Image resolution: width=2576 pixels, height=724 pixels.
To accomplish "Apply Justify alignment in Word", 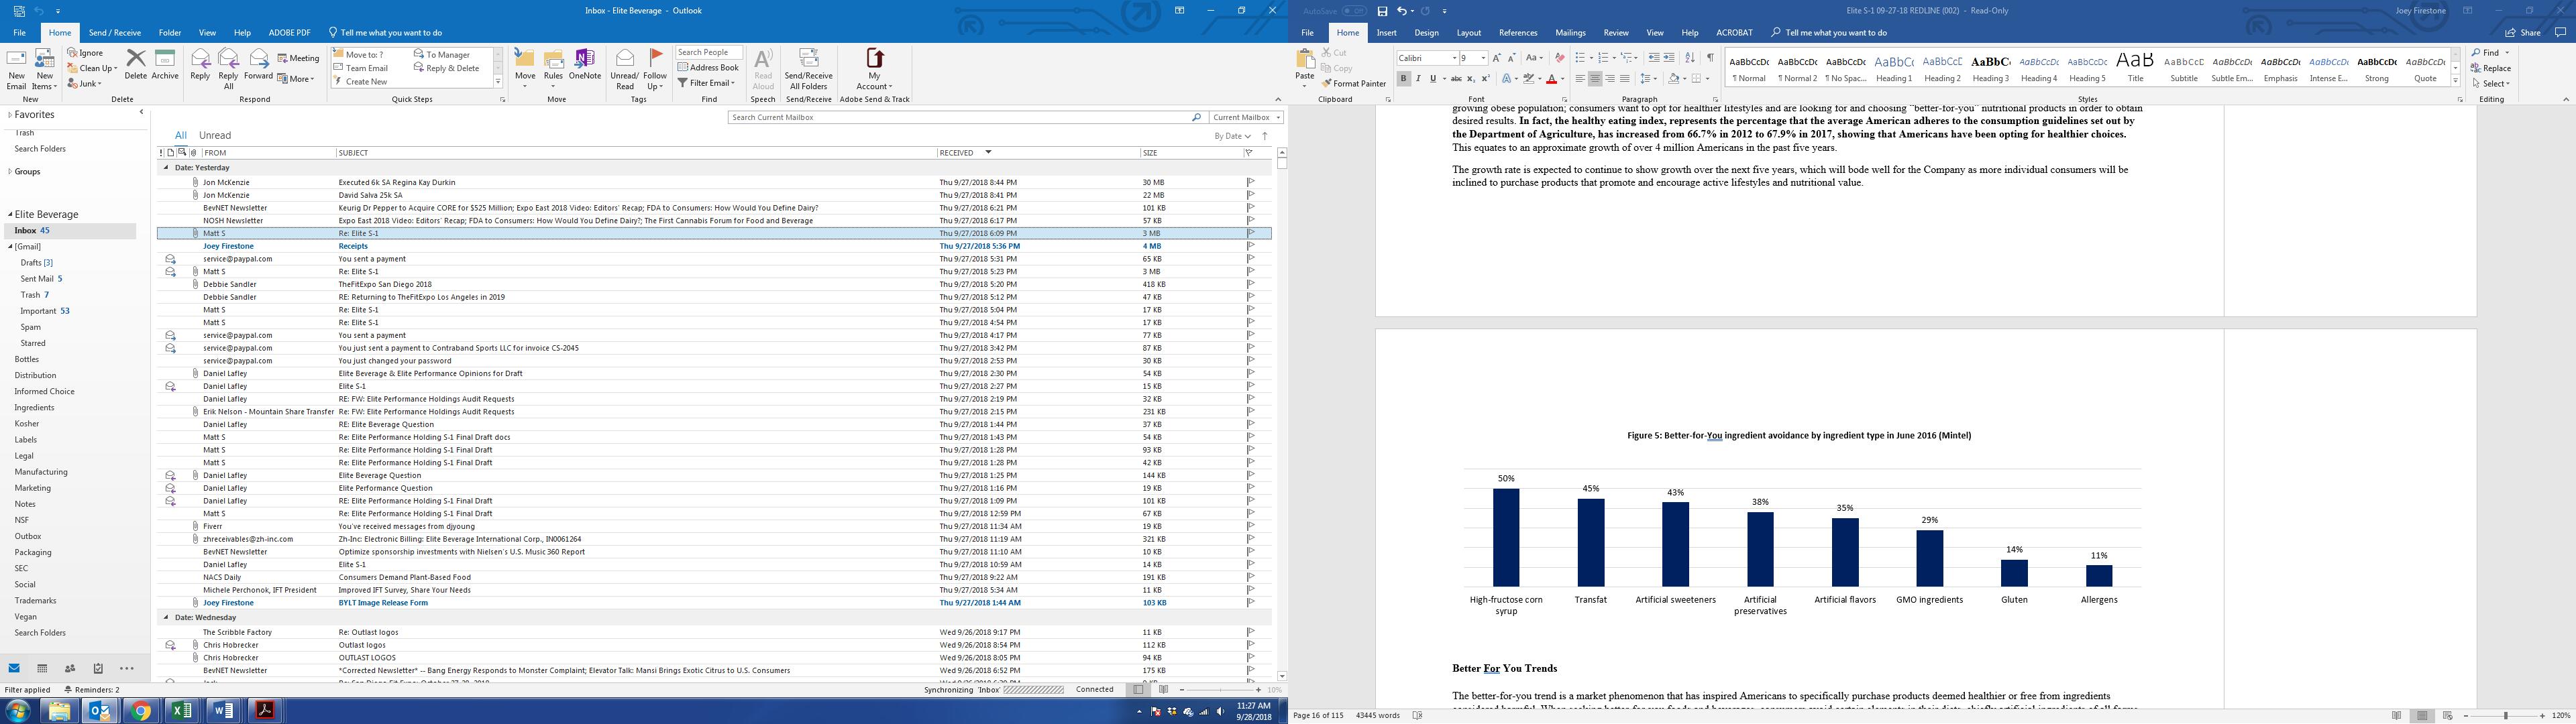I will pyautogui.click(x=1624, y=79).
